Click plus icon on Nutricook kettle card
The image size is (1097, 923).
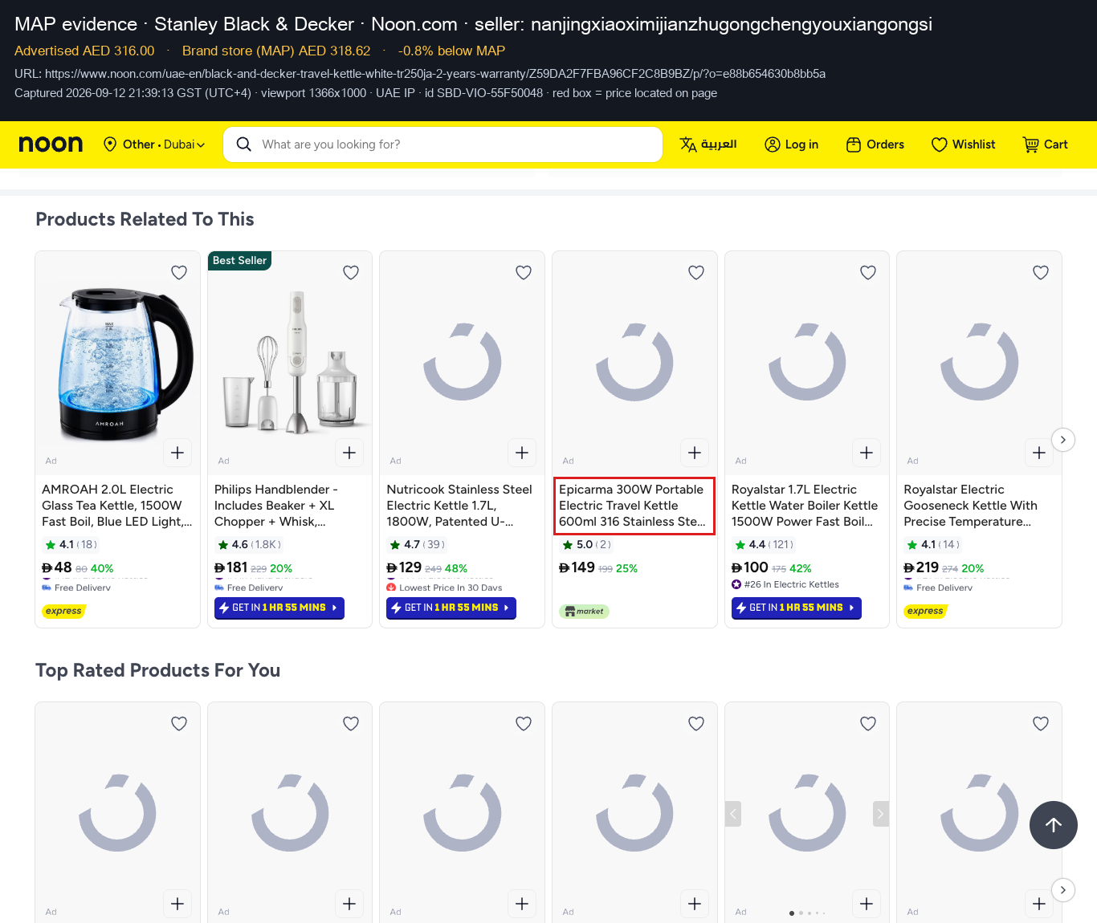522,453
